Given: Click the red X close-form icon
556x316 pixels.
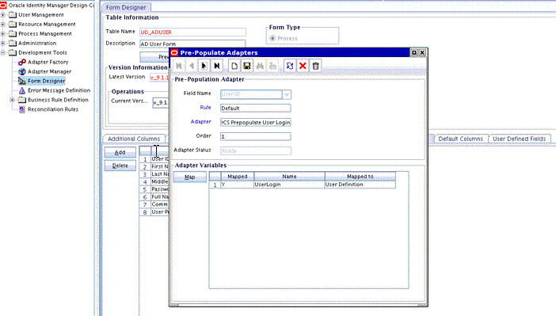Looking at the screenshot, I should pos(303,66).
